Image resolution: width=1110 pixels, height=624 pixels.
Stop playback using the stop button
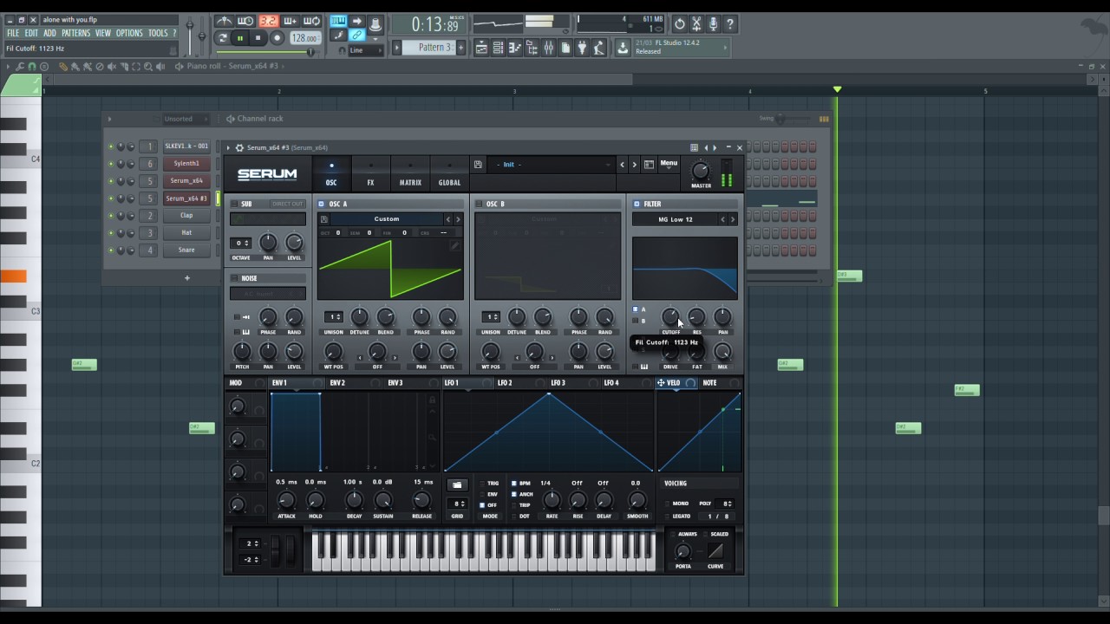click(258, 38)
